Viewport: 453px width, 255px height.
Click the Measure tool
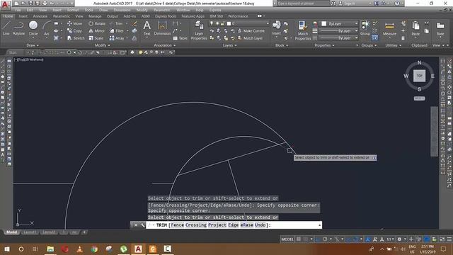389,28
